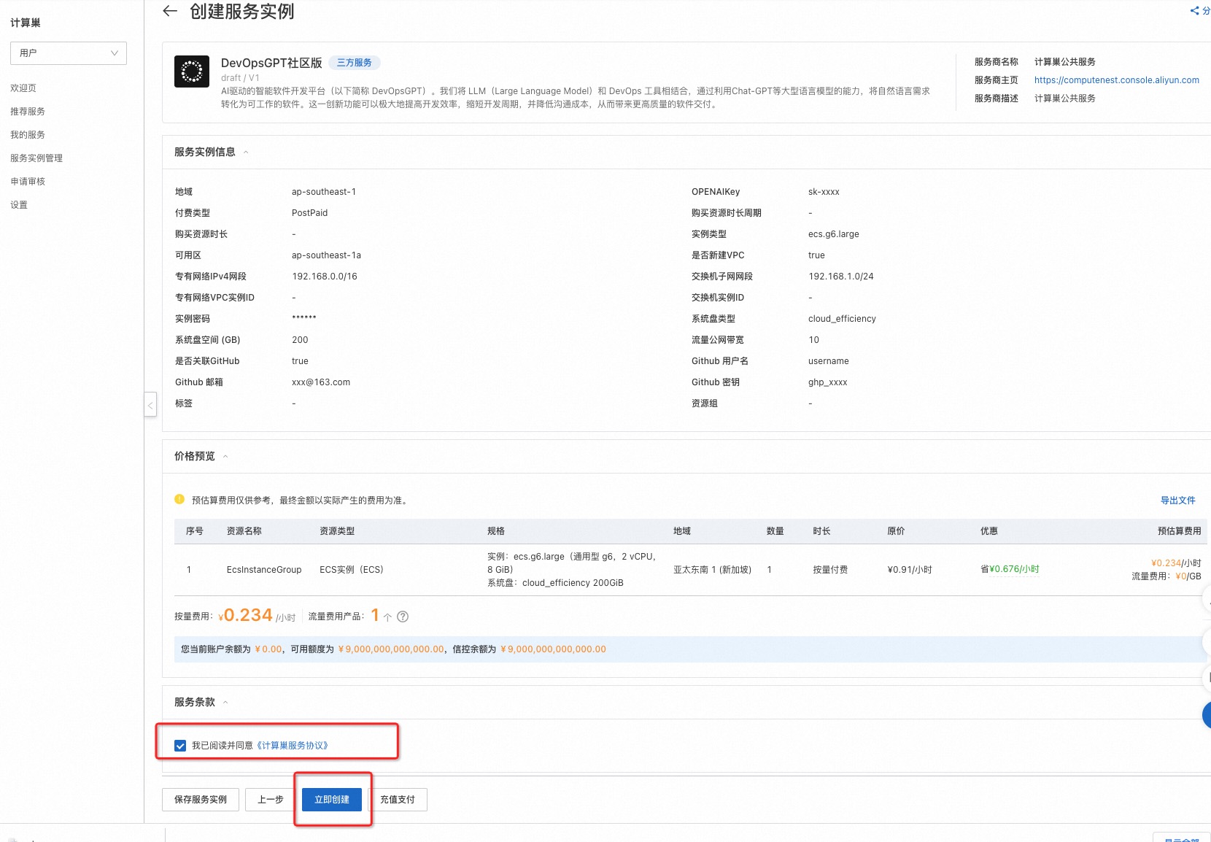
Task: Click the 亚太东南 1 (新加坡) region cell
Action: click(712, 570)
